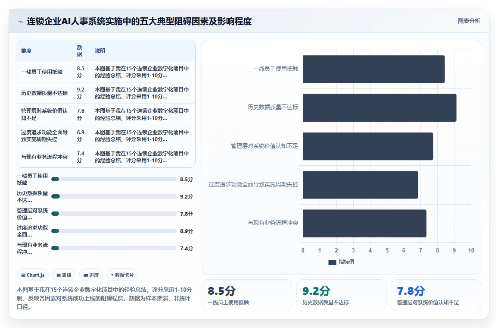498x328 pixels.
Task: Click the chart bar for 过度追求功能全面导致实施周期失控
Action: click(361, 185)
